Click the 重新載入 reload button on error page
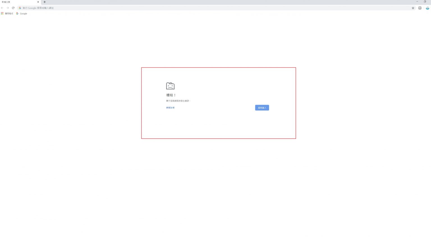Screen dimensions: 431x237 point(262,108)
